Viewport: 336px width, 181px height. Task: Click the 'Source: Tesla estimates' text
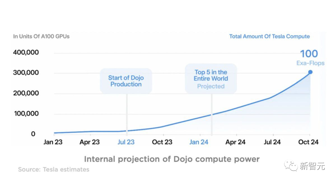coord(54,170)
